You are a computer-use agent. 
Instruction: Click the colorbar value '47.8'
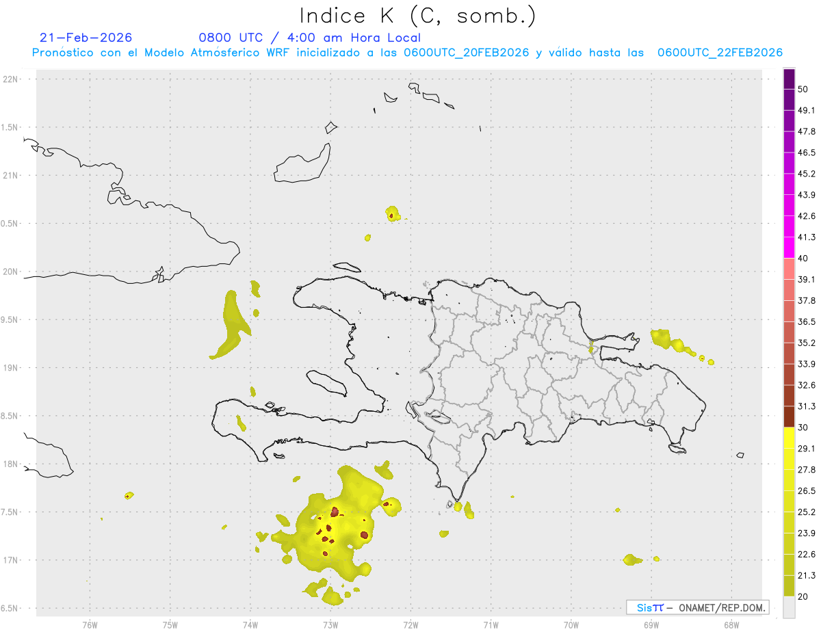pos(807,131)
